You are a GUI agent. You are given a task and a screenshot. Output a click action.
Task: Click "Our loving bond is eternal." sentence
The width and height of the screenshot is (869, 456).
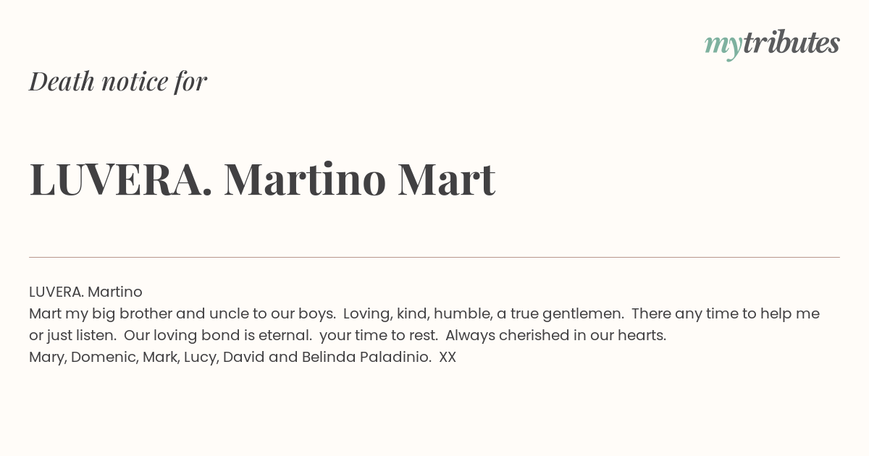pos(218,335)
